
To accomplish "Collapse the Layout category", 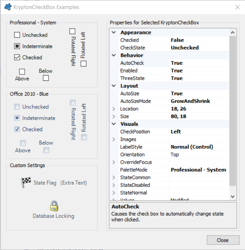I will (x=114, y=86).
